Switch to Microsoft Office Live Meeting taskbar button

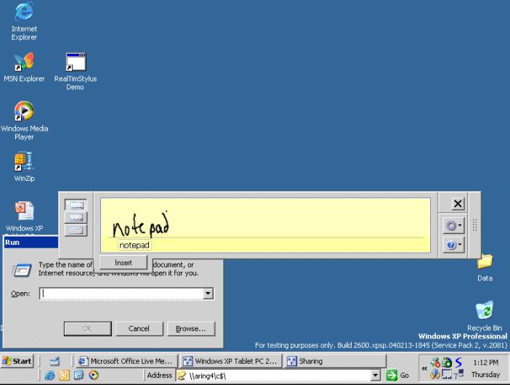[x=126, y=361]
